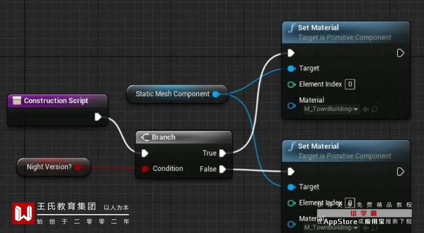Image resolution: width=424 pixels, height=233 pixels.
Task: Click upper Set Material Element Index pin
Action: pyautogui.click(x=291, y=85)
